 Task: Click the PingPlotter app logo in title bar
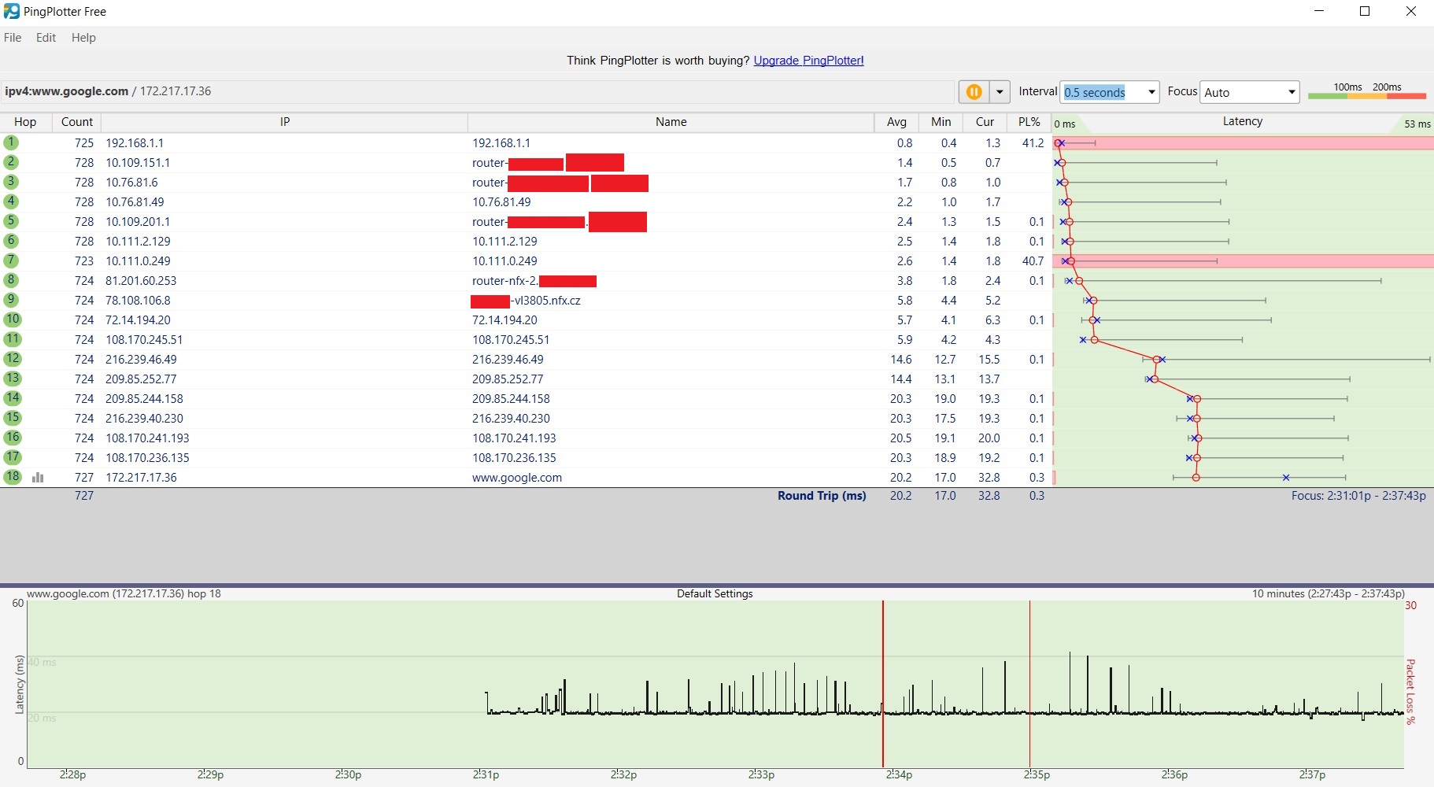click(11, 11)
